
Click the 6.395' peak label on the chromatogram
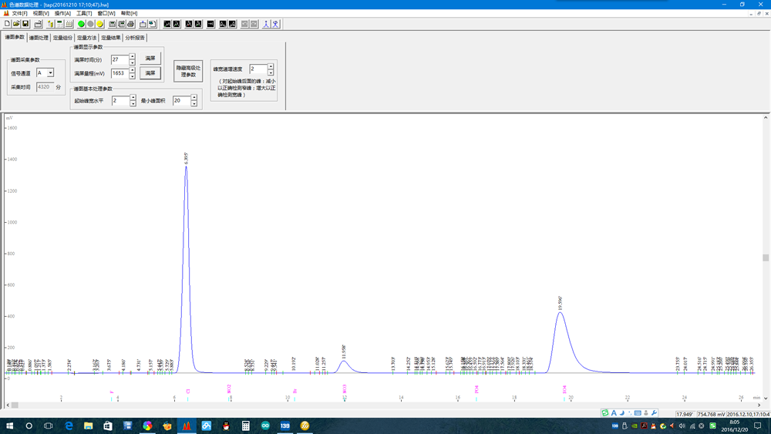click(x=186, y=158)
